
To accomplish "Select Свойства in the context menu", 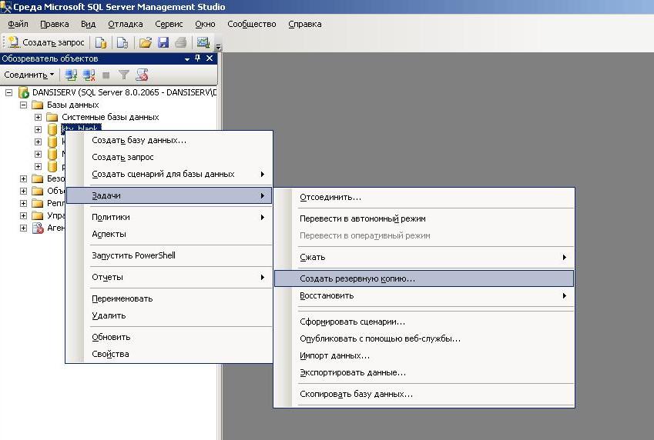I will tap(110, 354).
